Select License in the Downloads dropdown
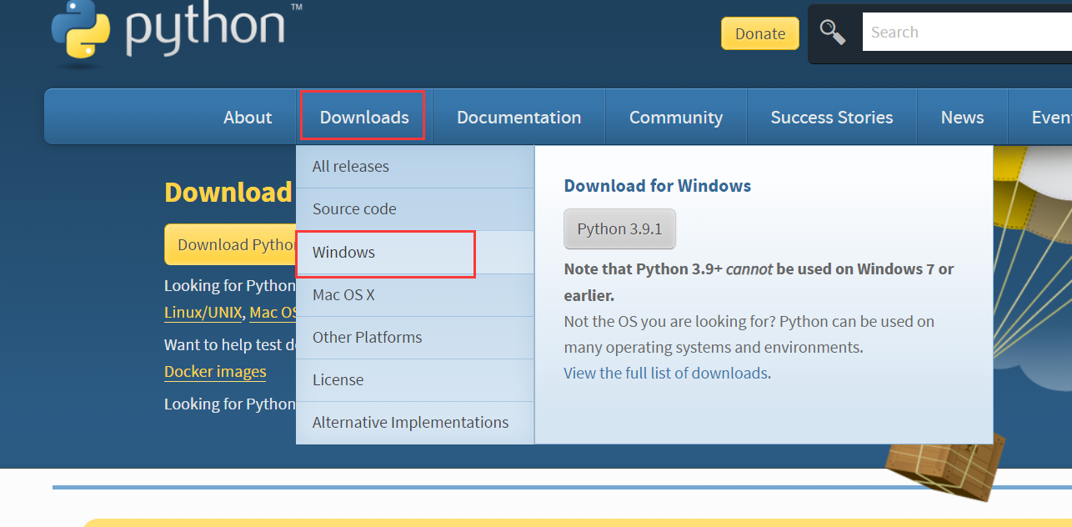Image resolution: width=1072 pixels, height=527 pixels. (415, 380)
